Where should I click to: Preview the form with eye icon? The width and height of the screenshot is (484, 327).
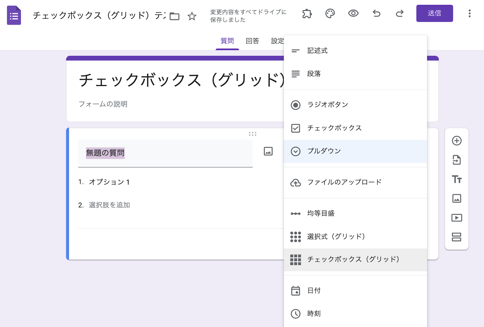pyautogui.click(x=353, y=13)
